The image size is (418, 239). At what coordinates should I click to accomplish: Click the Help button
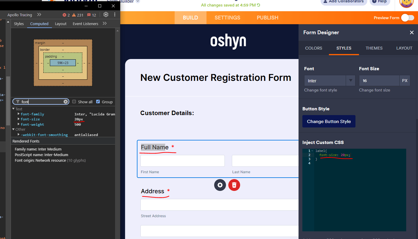380,2
